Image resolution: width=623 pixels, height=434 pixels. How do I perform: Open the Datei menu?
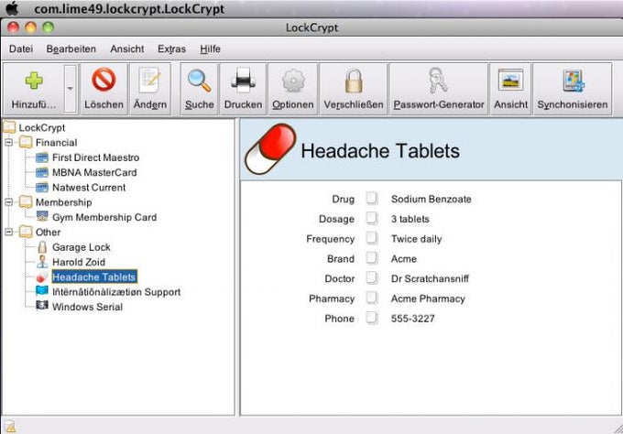coord(21,49)
